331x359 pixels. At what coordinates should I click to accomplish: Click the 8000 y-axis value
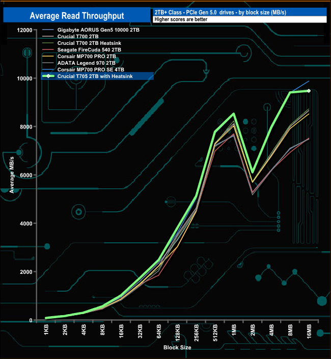point(26,127)
